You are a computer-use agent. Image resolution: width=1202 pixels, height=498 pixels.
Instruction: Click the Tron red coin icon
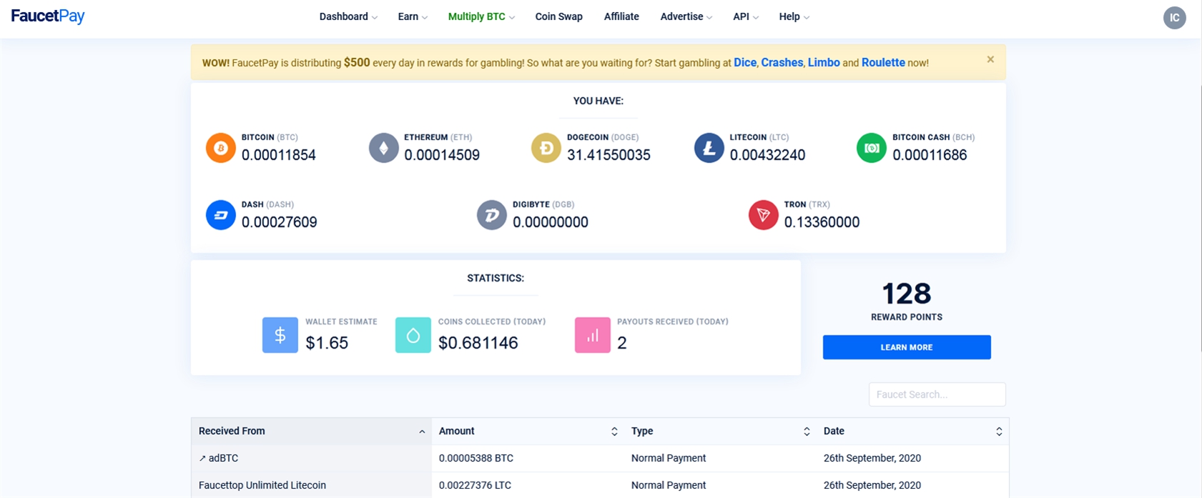coord(764,215)
